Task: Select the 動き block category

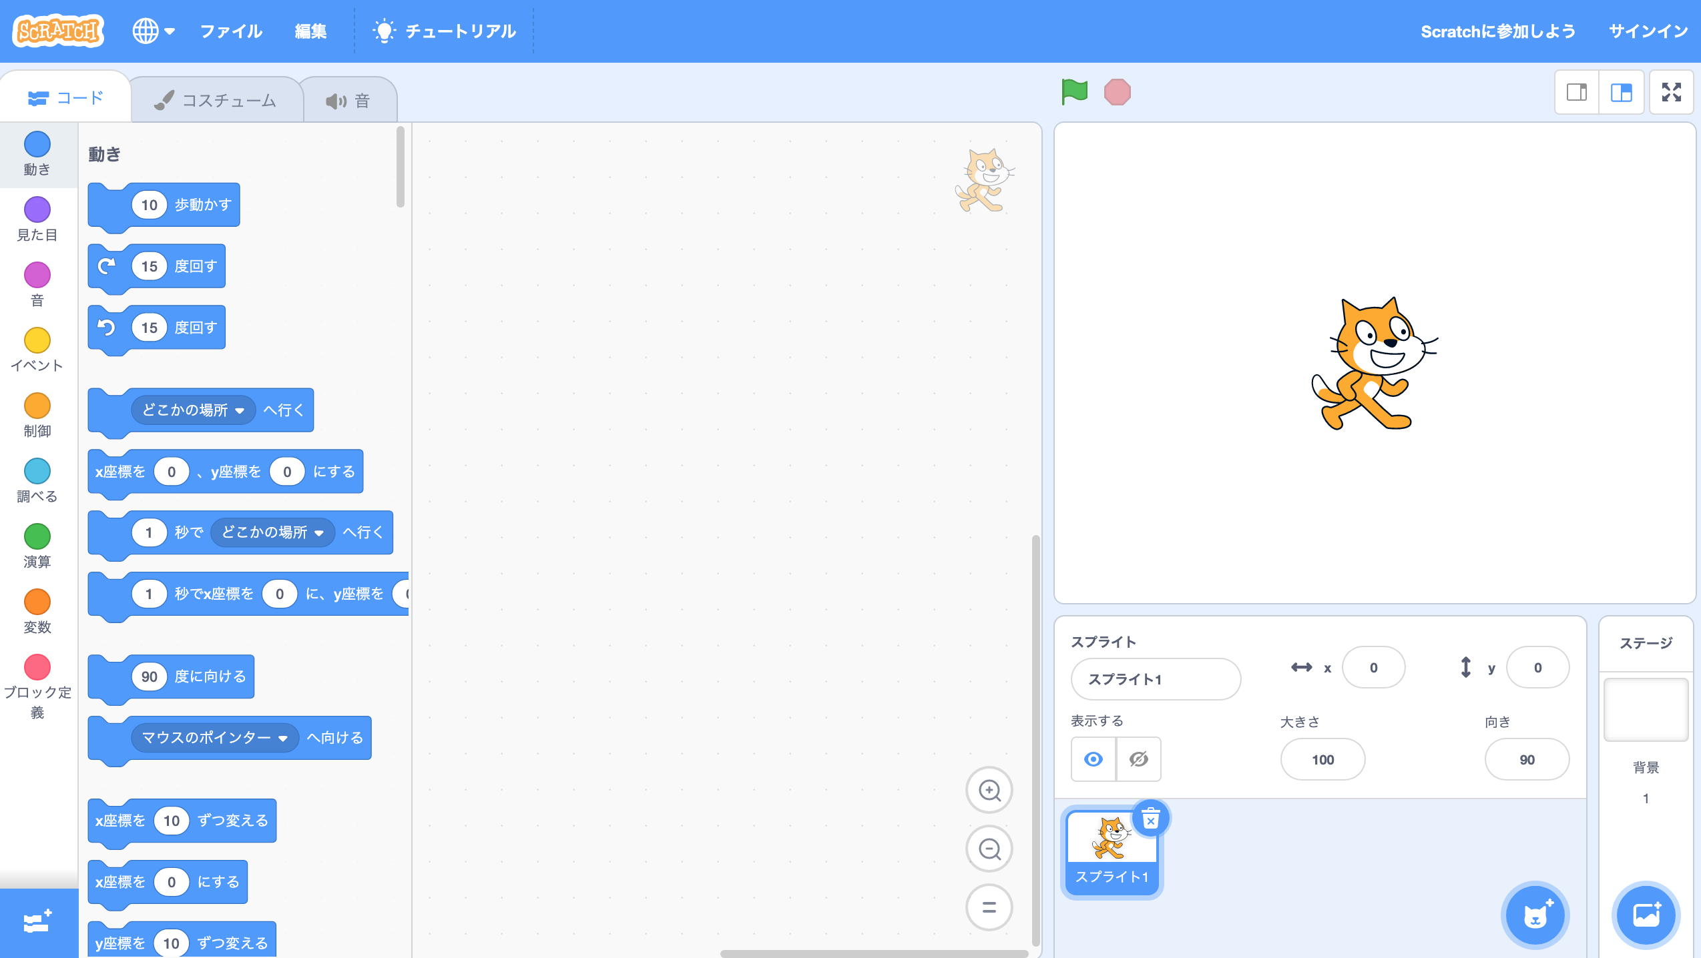Action: (37, 154)
